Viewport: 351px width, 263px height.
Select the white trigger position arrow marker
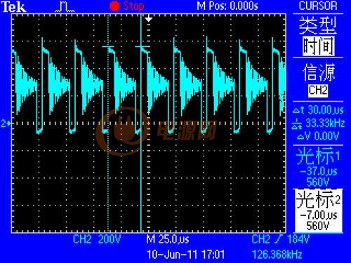(149, 19)
